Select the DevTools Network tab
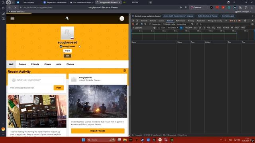 [170, 21]
